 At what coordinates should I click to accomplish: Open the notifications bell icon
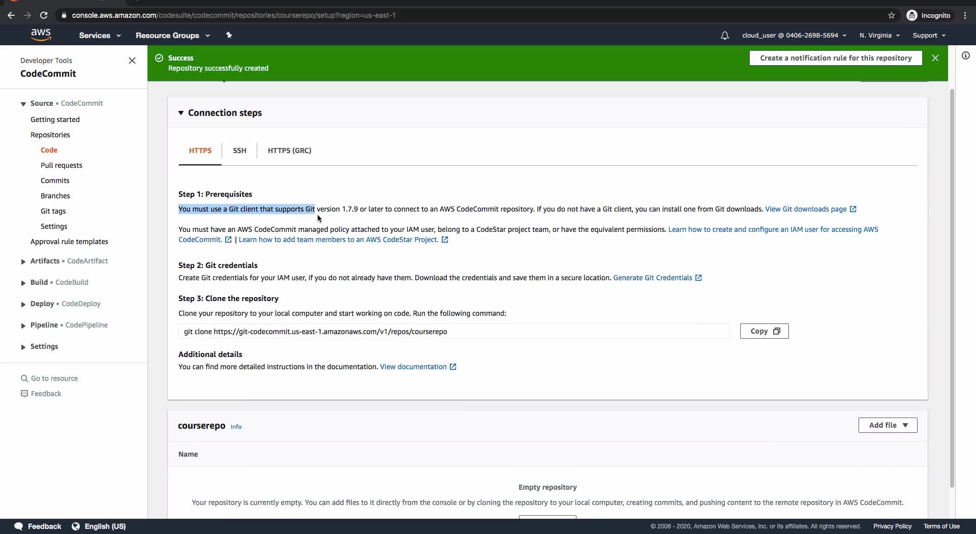(724, 36)
